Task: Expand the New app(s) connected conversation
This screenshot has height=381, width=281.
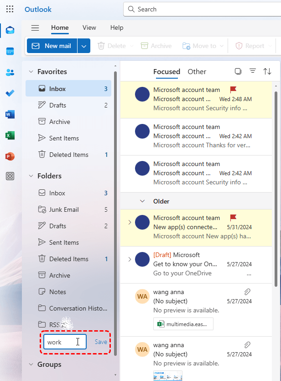Action: click(130, 222)
